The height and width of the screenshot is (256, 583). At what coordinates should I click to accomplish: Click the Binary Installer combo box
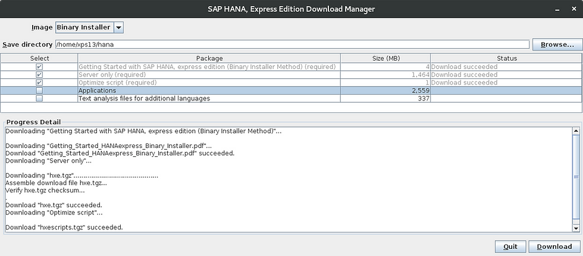[89, 27]
